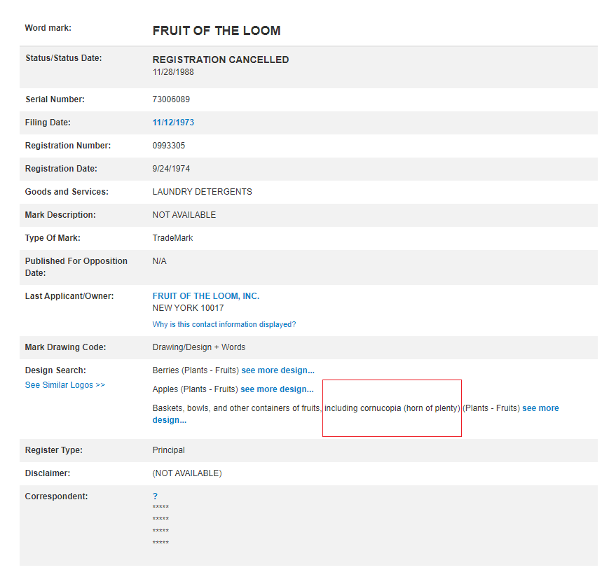
Task: Click 'See Similar Logos >>' link
Action: [x=65, y=385]
